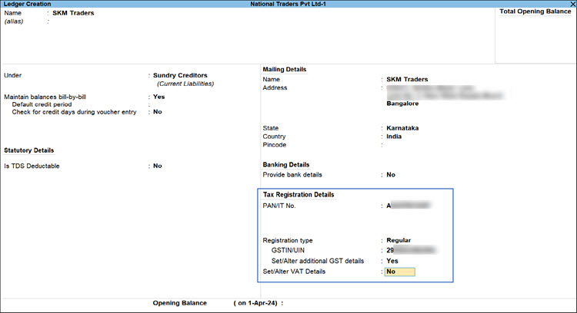This screenshot has height=313, width=577.
Task: Toggle Provide bank details No value
Action: pyautogui.click(x=390, y=175)
